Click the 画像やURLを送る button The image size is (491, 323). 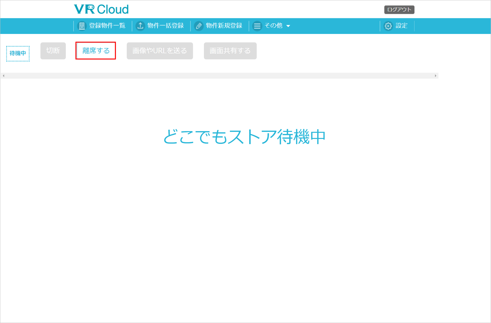tap(160, 51)
